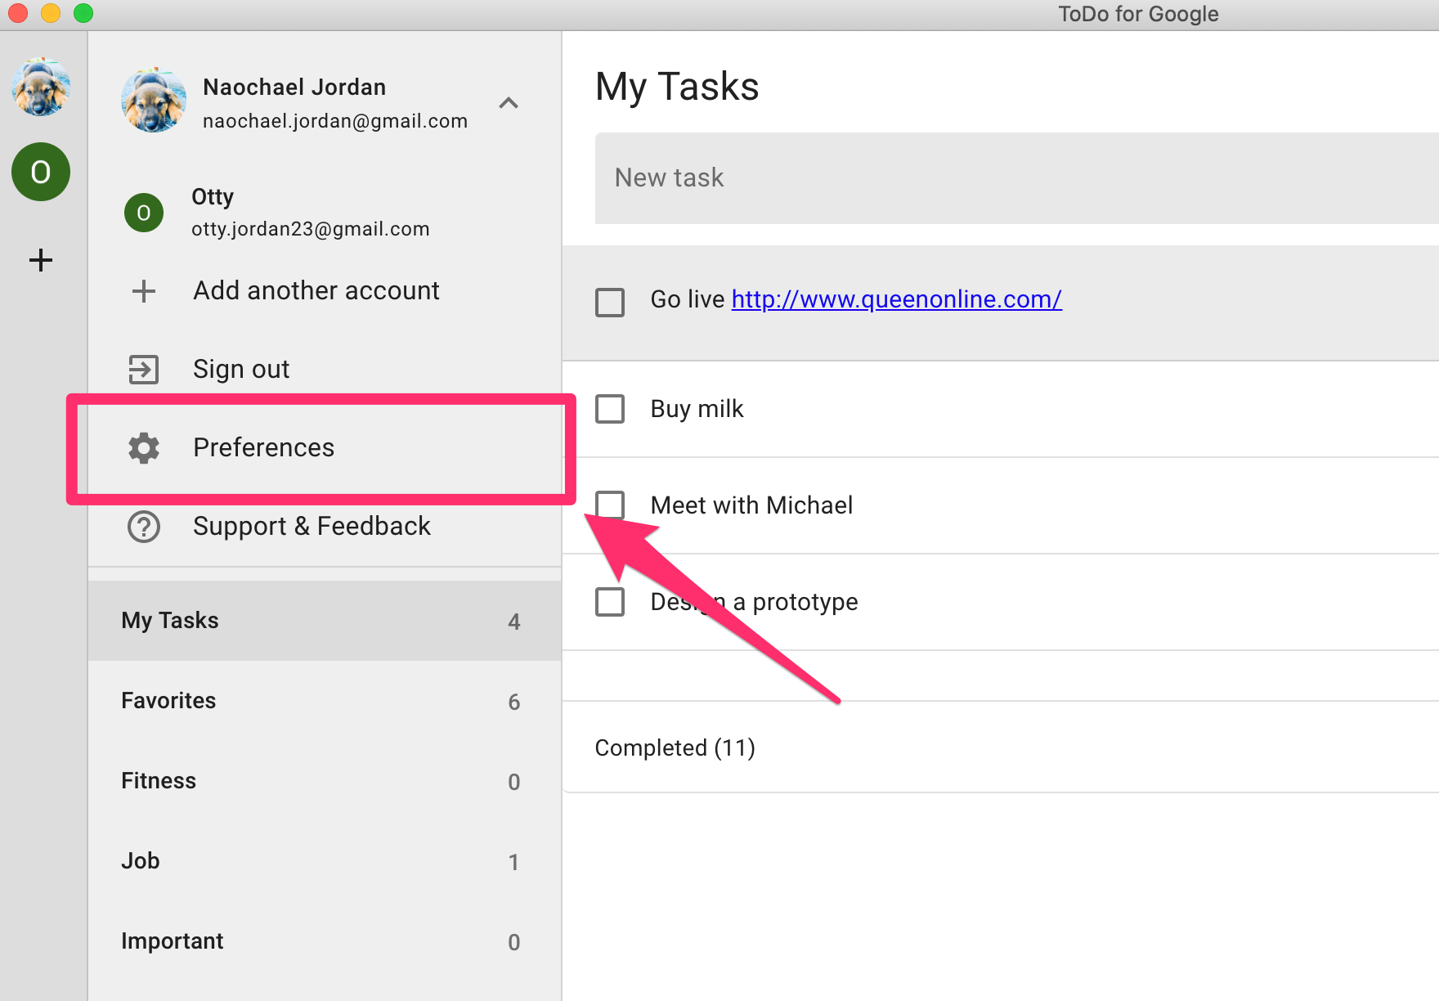Click Add another account
The height and width of the screenshot is (1001, 1439).
coord(316,291)
